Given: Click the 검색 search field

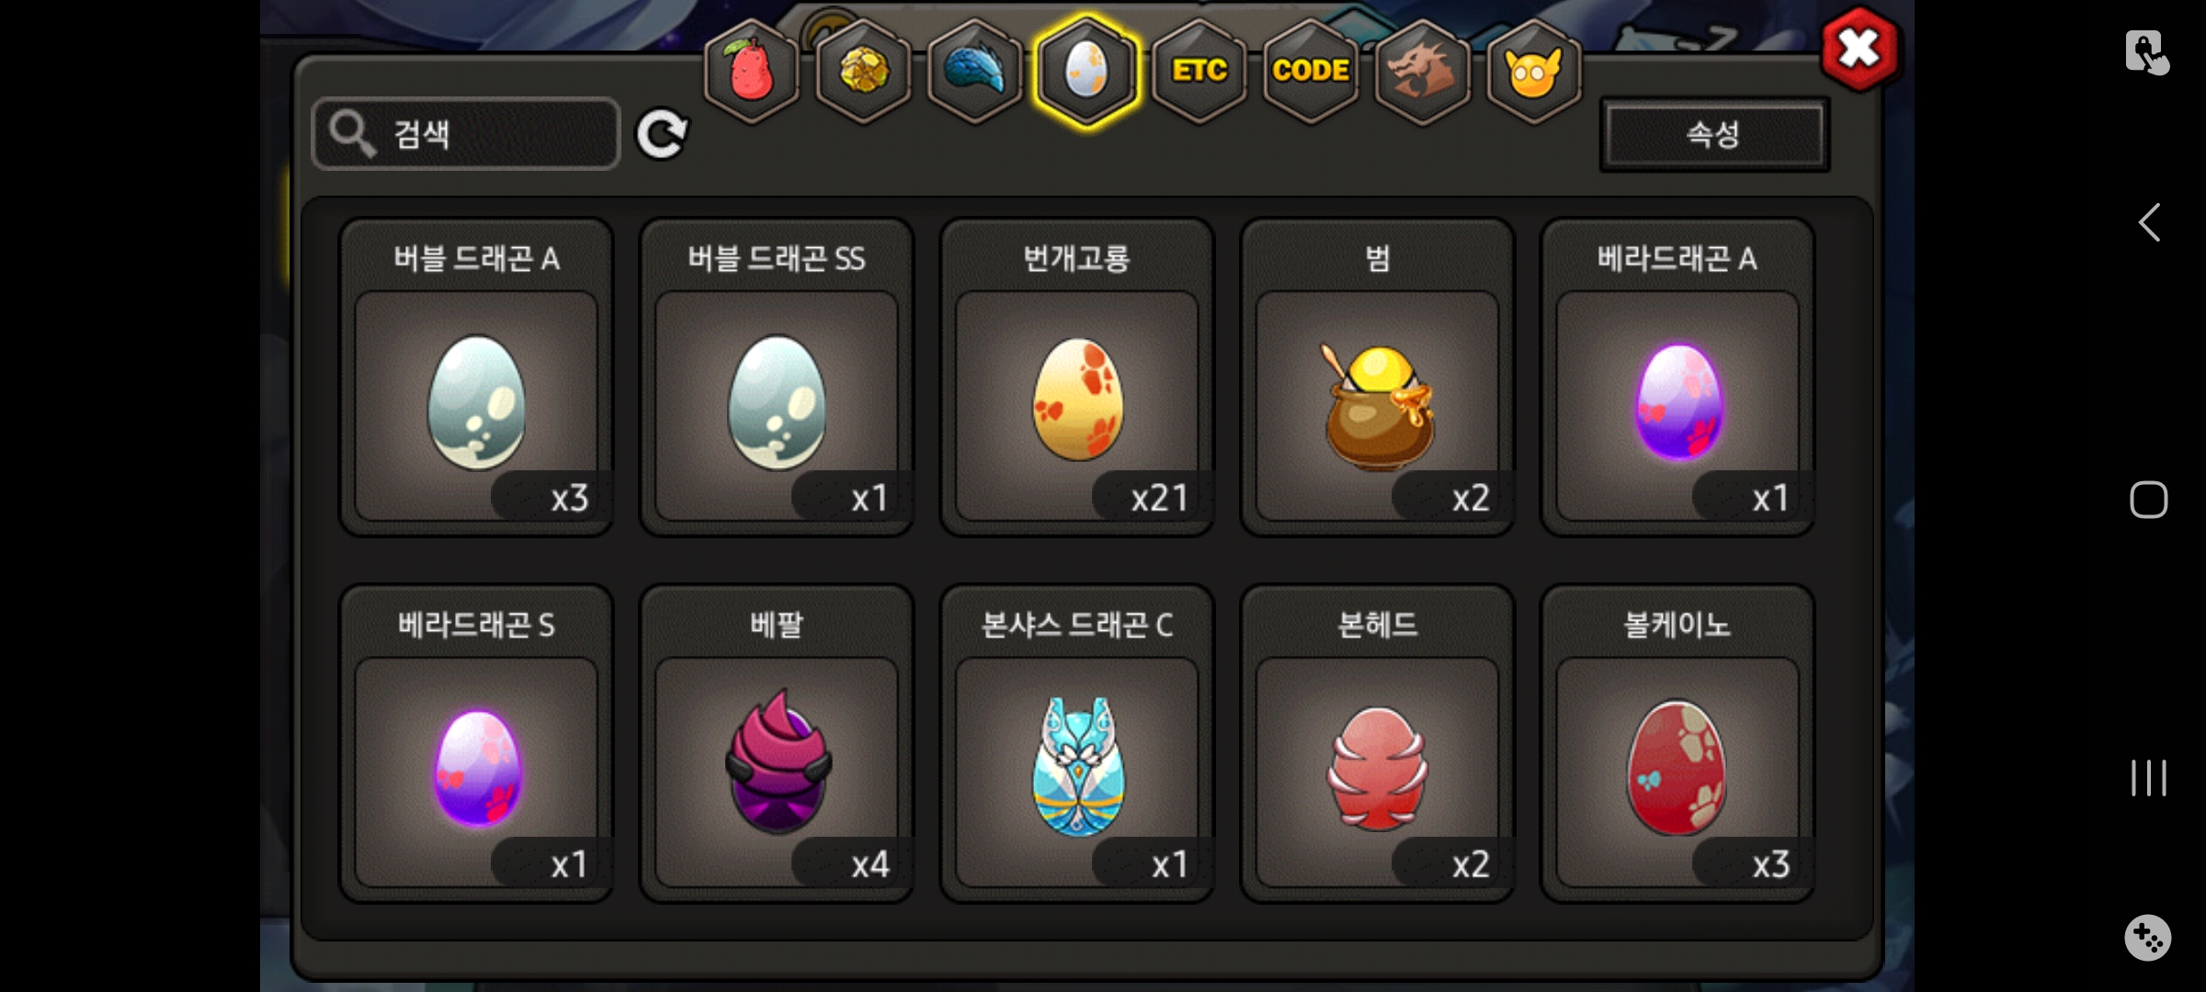Looking at the screenshot, I should 466,134.
